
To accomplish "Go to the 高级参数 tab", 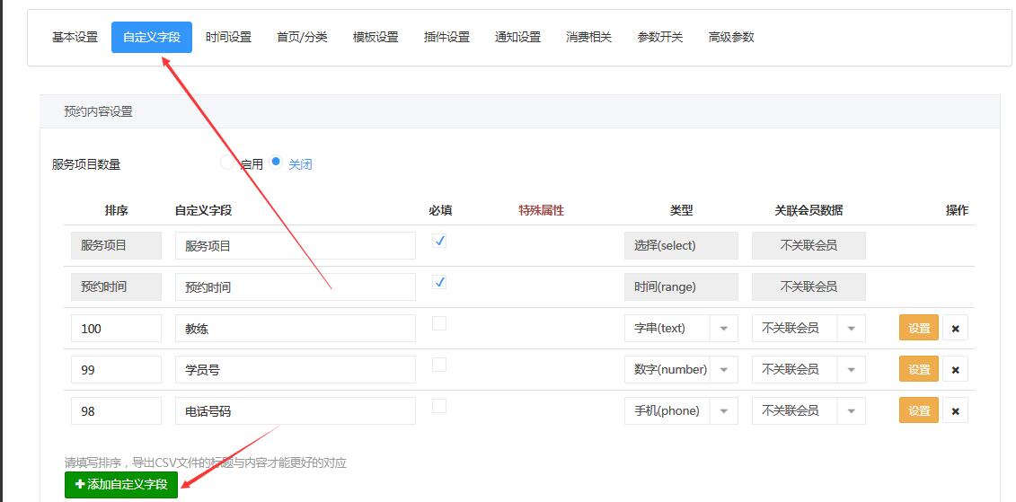I will click(x=731, y=37).
